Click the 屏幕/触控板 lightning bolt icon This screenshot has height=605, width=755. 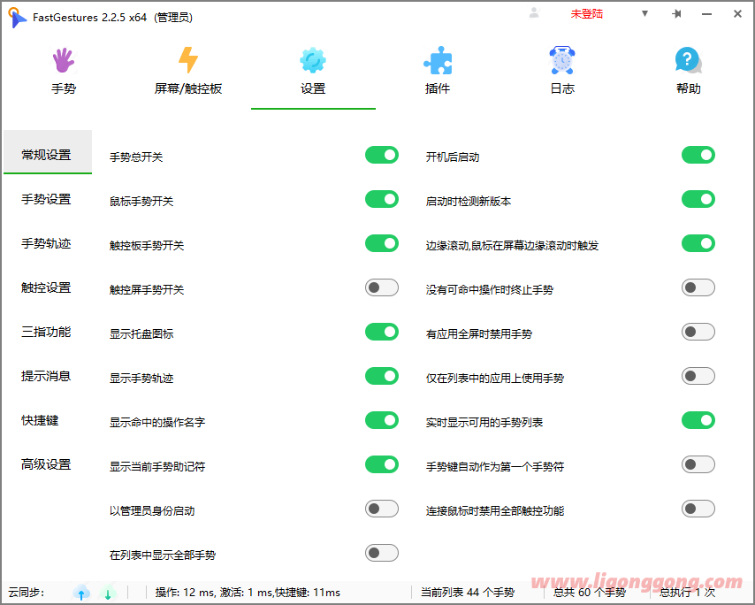[x=187, y=61]
